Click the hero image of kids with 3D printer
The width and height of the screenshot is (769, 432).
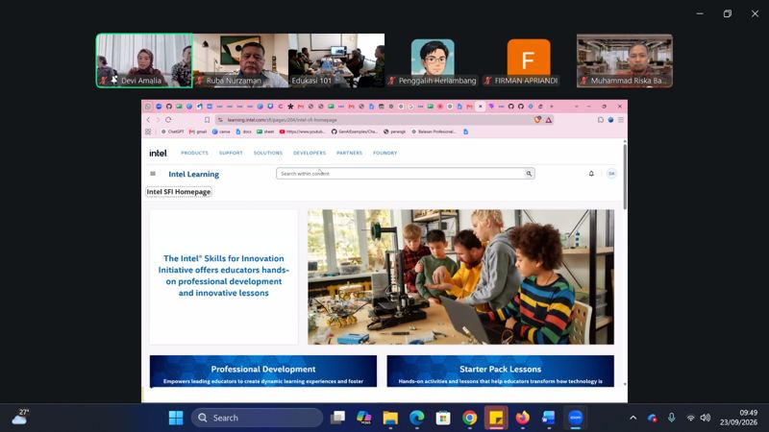[x=460, y=276]
